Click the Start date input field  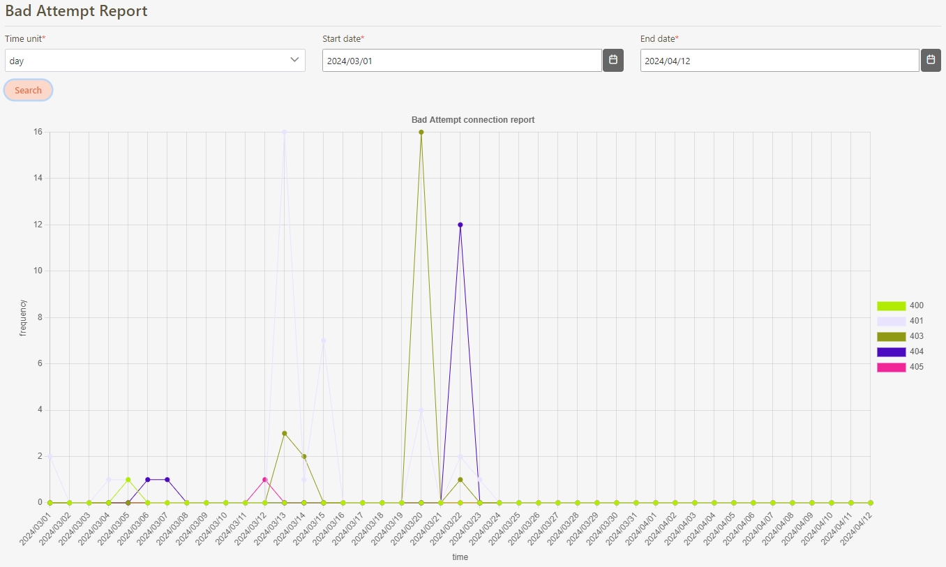tap(461, 61)
